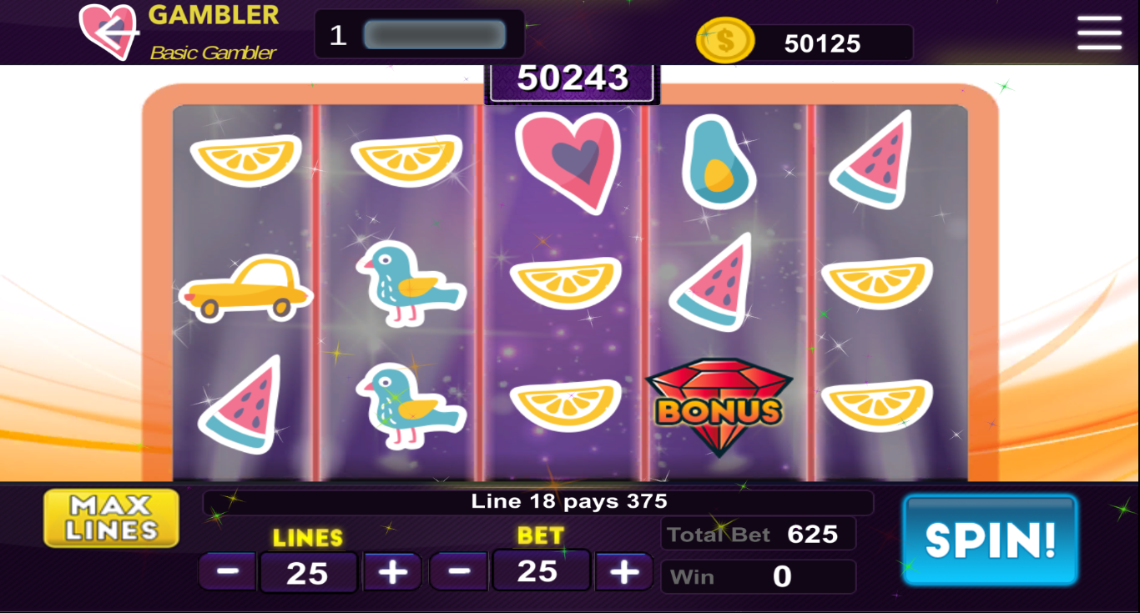Click the MAX LINES button
This screenshot has height=613, width=1140.
click(x=112, y=518)
